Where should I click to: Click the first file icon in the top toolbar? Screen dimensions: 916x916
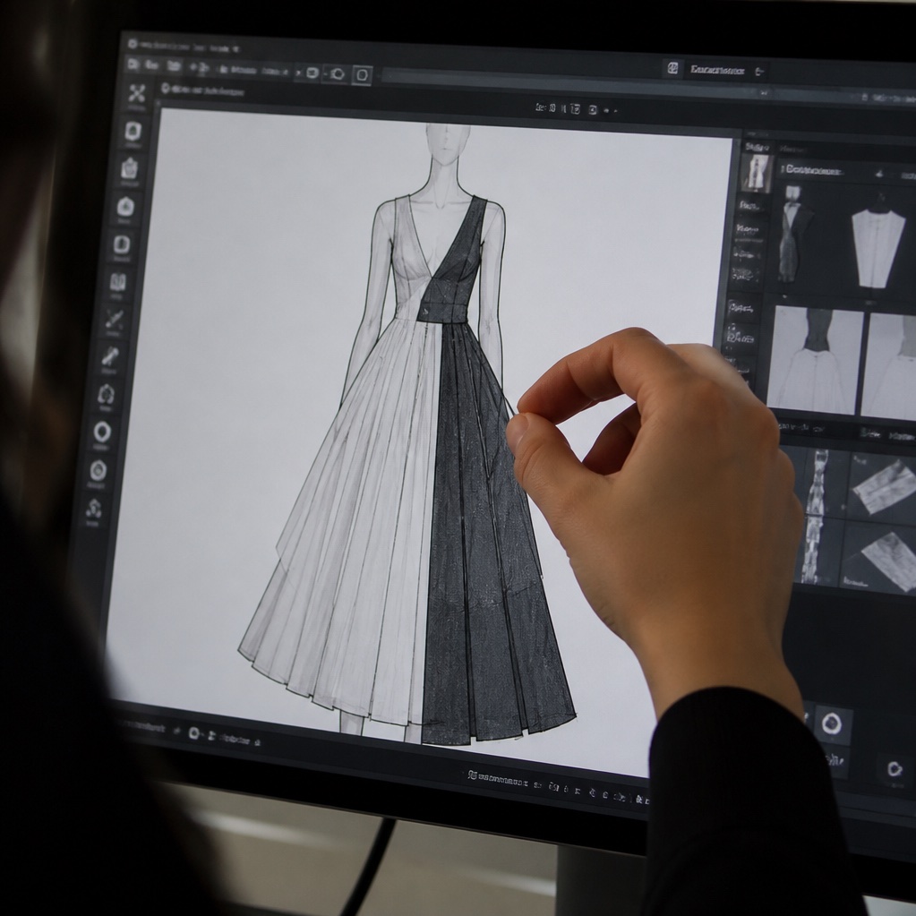133,64
